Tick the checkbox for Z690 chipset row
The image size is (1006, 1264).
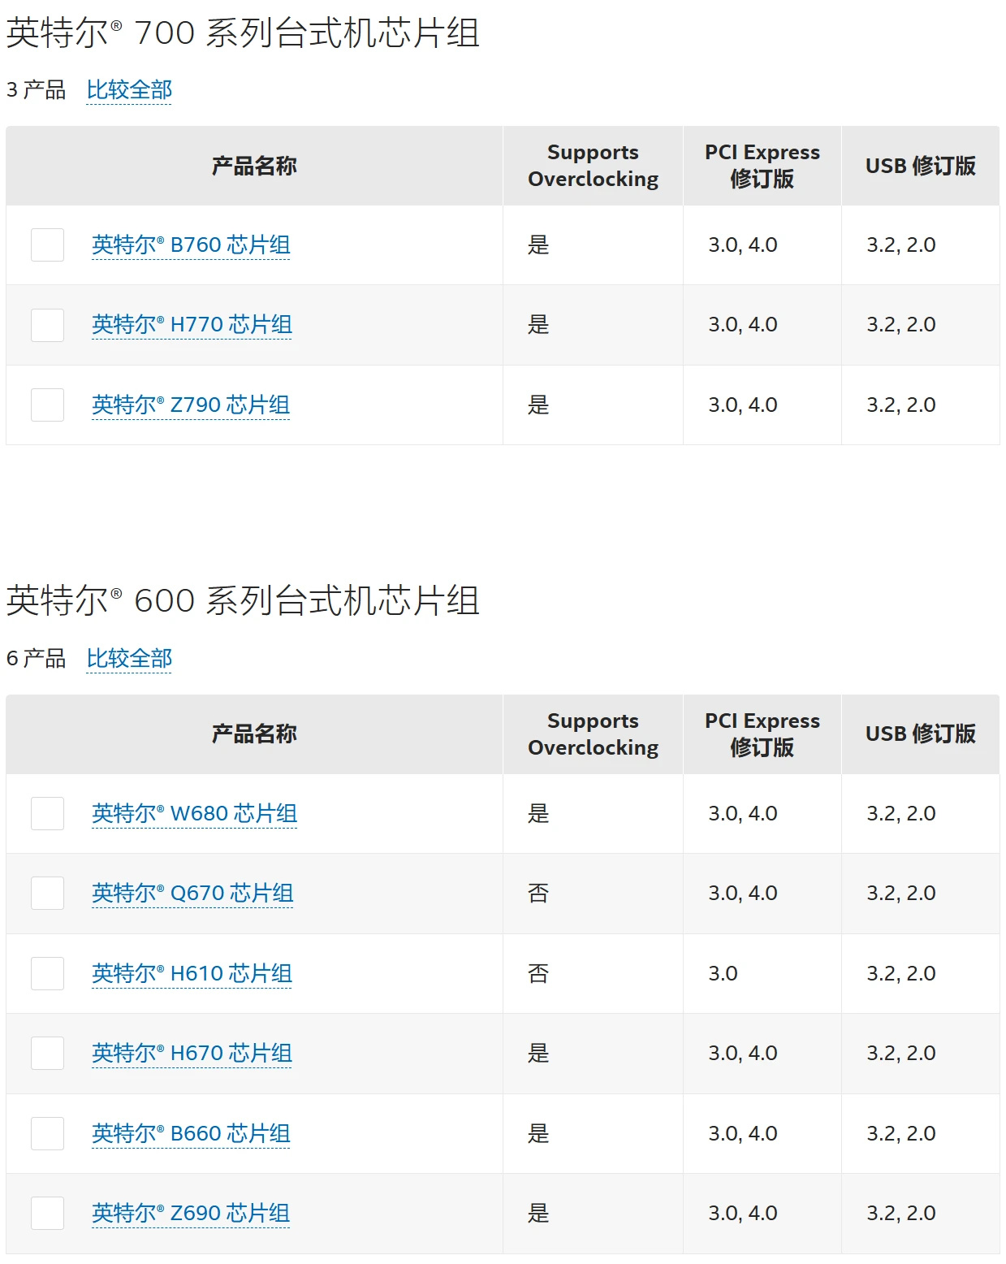tap(47, 1213)
